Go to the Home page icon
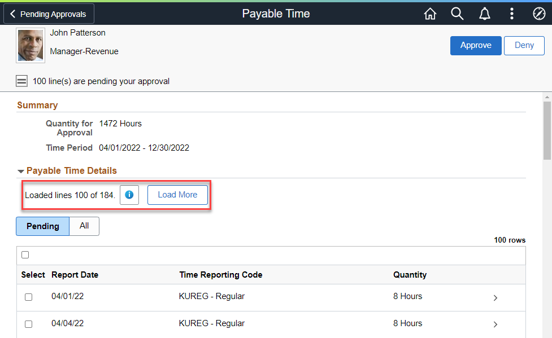Viewport: 552px width, 338px height. coord(430,14)
